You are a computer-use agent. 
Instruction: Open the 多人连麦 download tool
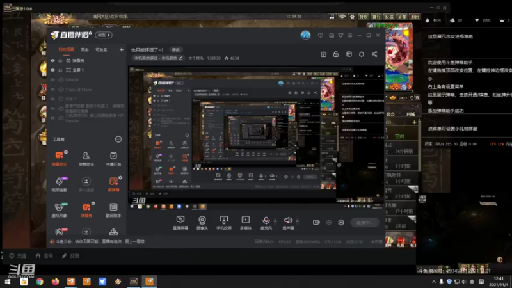coord(86,184)
